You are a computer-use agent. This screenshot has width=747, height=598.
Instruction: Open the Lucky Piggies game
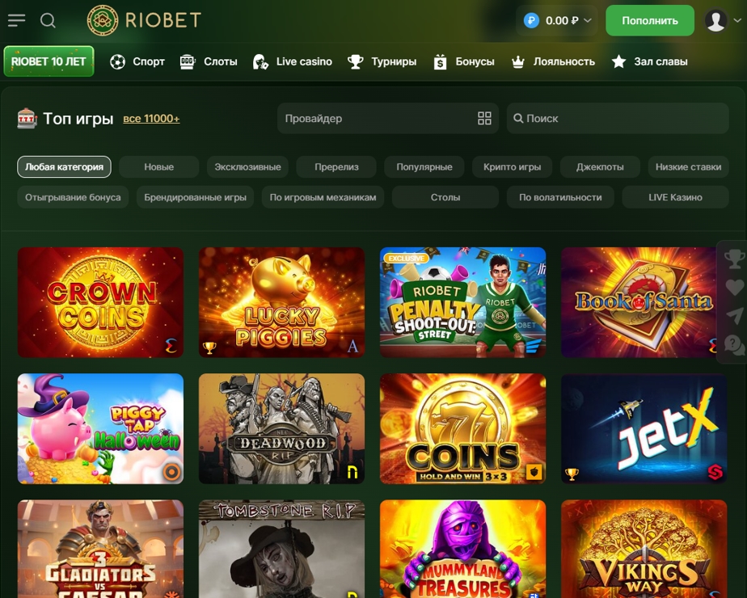pyautogui.click(x=281, y=302)
